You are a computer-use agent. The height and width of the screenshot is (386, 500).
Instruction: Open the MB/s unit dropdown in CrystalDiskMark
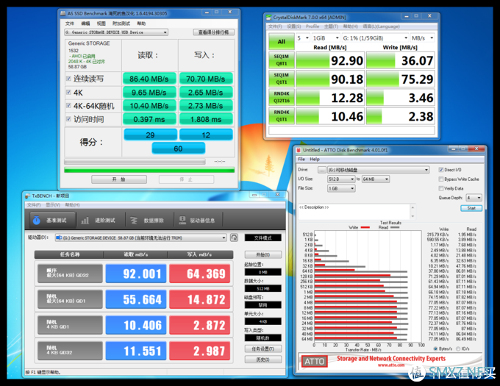423,38
